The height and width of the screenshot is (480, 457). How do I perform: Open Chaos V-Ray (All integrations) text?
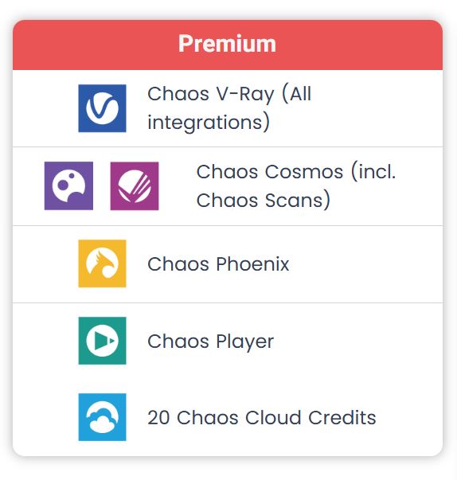[229, 108]
